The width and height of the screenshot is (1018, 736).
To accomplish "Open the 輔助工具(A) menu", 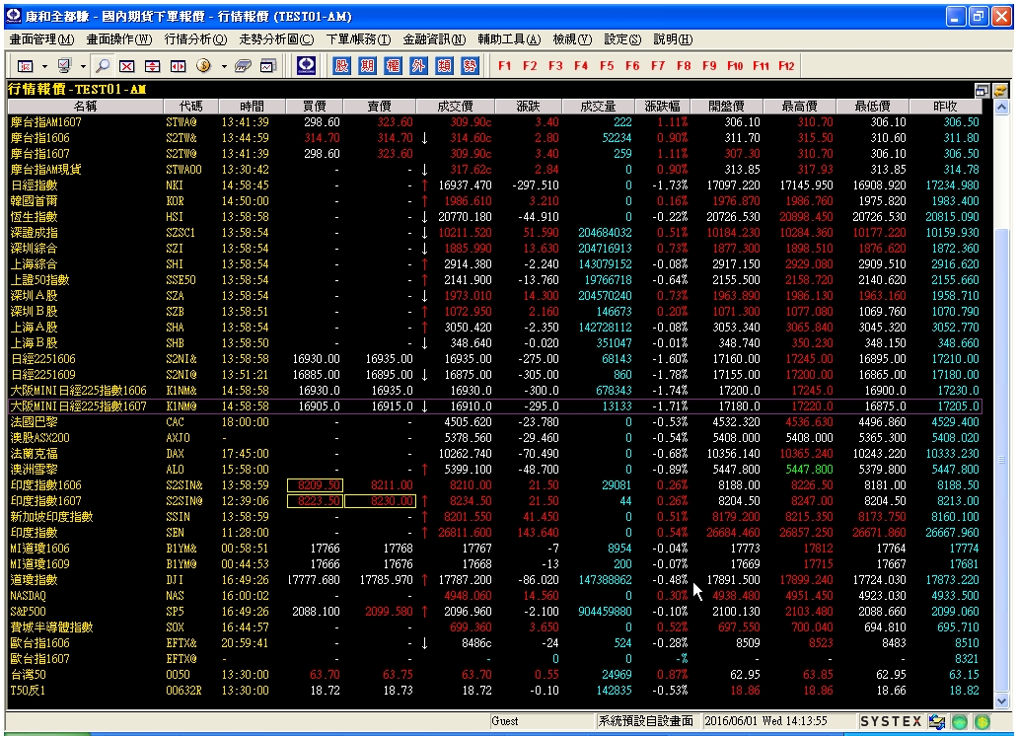I will (510, 39).
